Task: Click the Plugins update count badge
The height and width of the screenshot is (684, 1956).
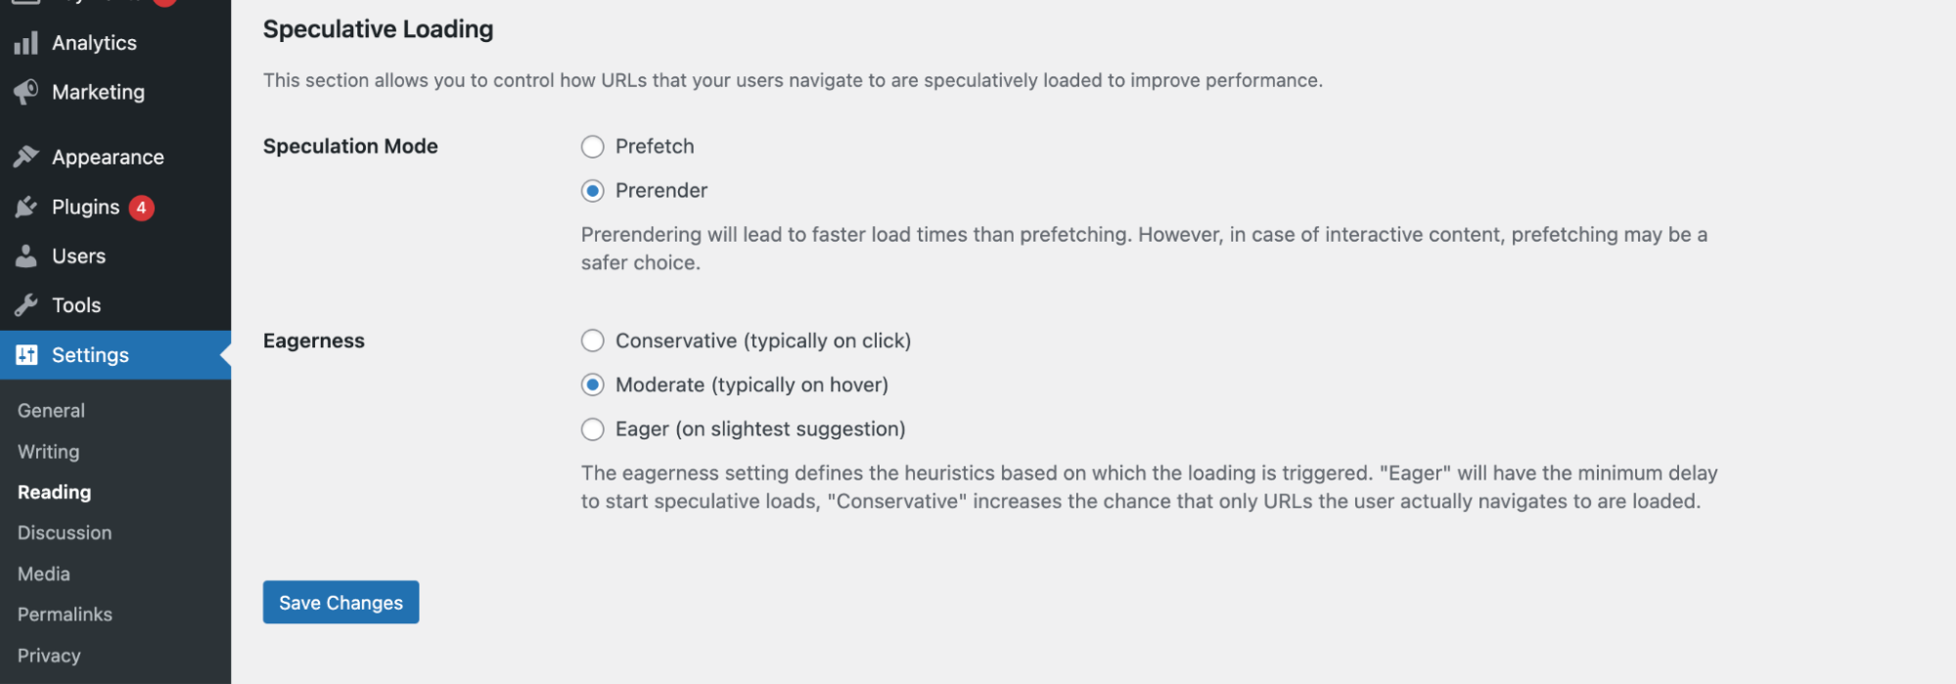Action: coord(142,207)
